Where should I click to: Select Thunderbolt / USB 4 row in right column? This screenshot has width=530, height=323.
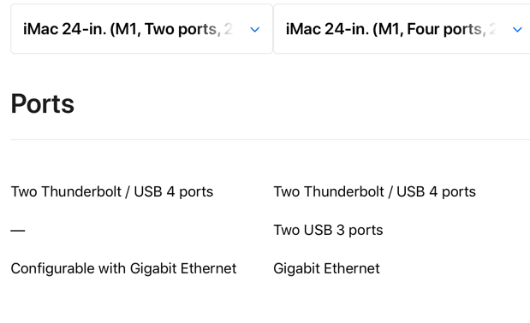tap(374, 191)
